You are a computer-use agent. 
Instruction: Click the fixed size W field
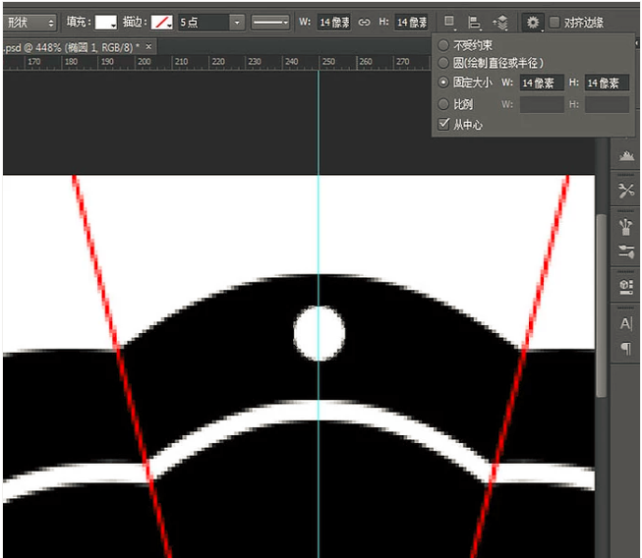click(542, 84)
